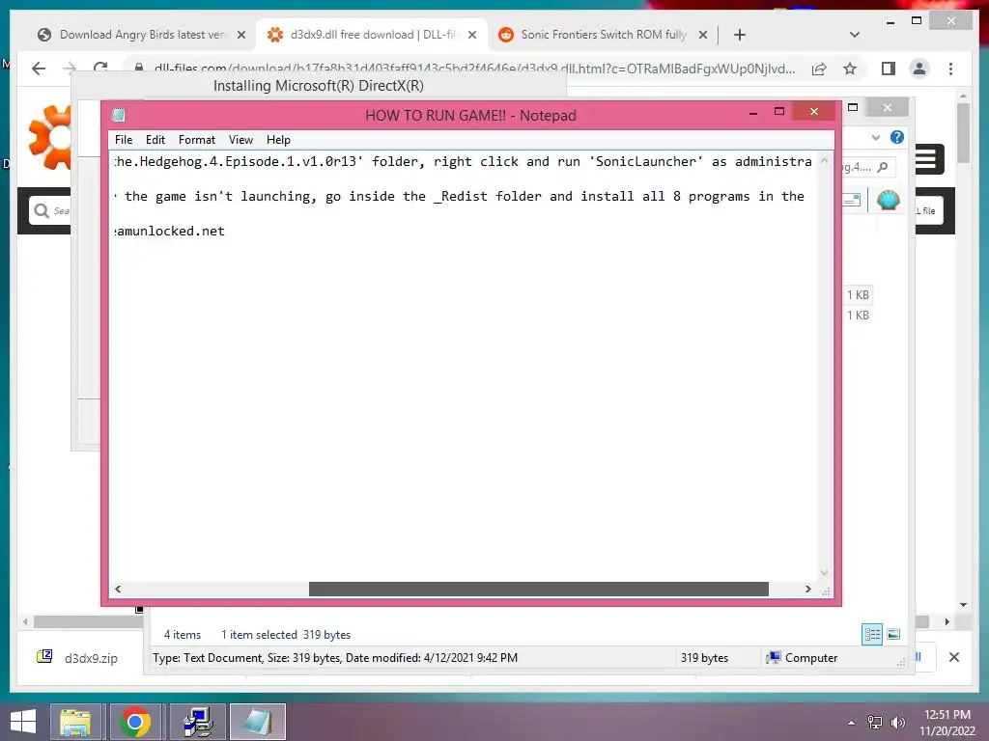Expand File Explorer ribbon chevron
Image resolution: width=989 pixels, height=741 pixels.
pyautogui.click(x=875, y=137)
